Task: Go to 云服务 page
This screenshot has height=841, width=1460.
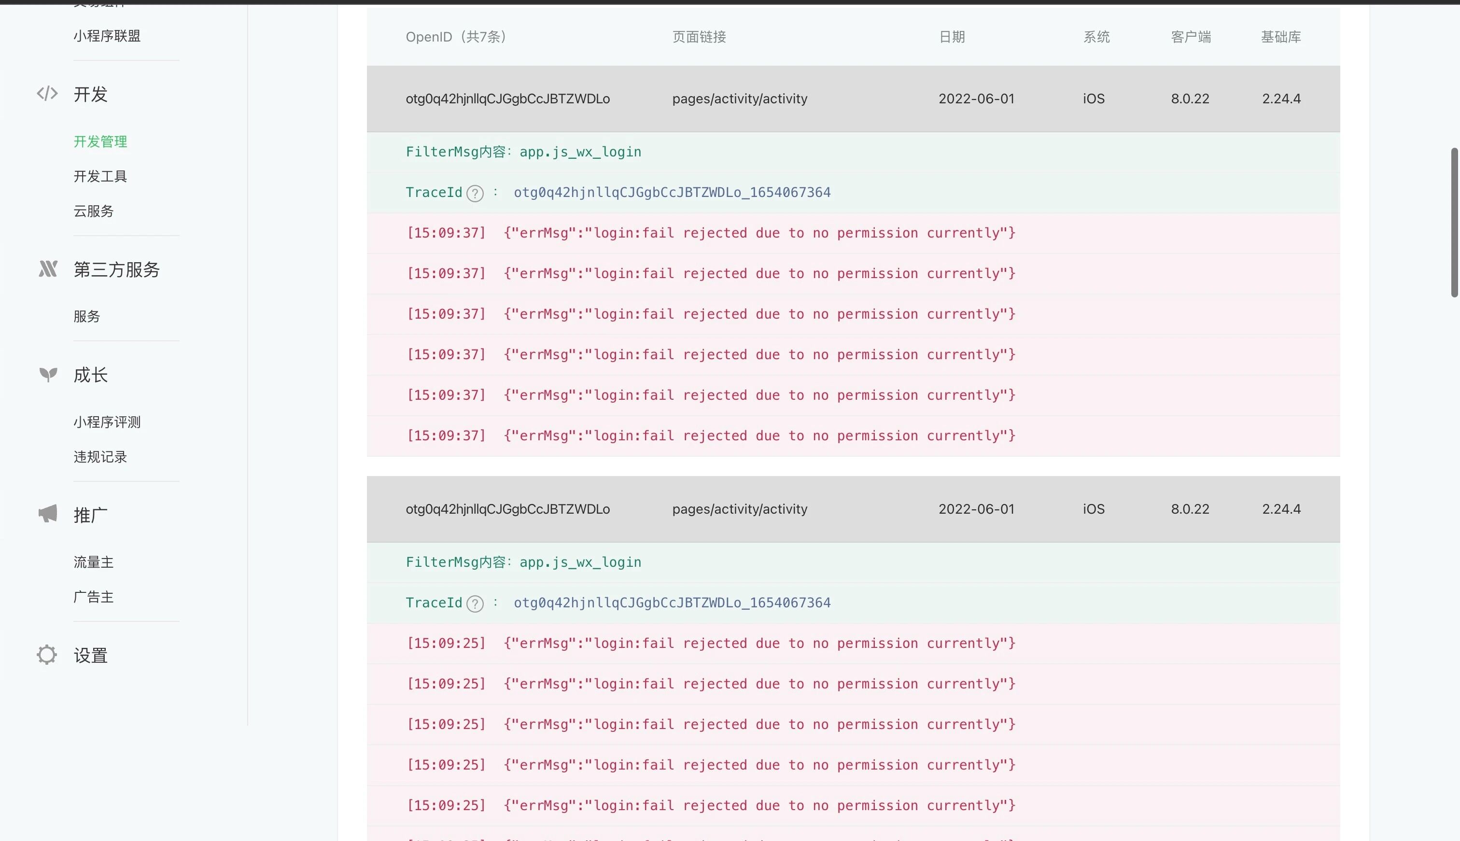Action: tap(94, 211)
